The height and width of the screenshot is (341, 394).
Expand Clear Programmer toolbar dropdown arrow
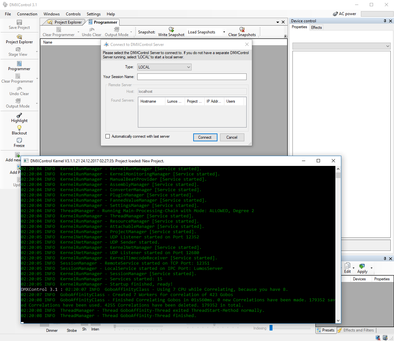(78, 32)
